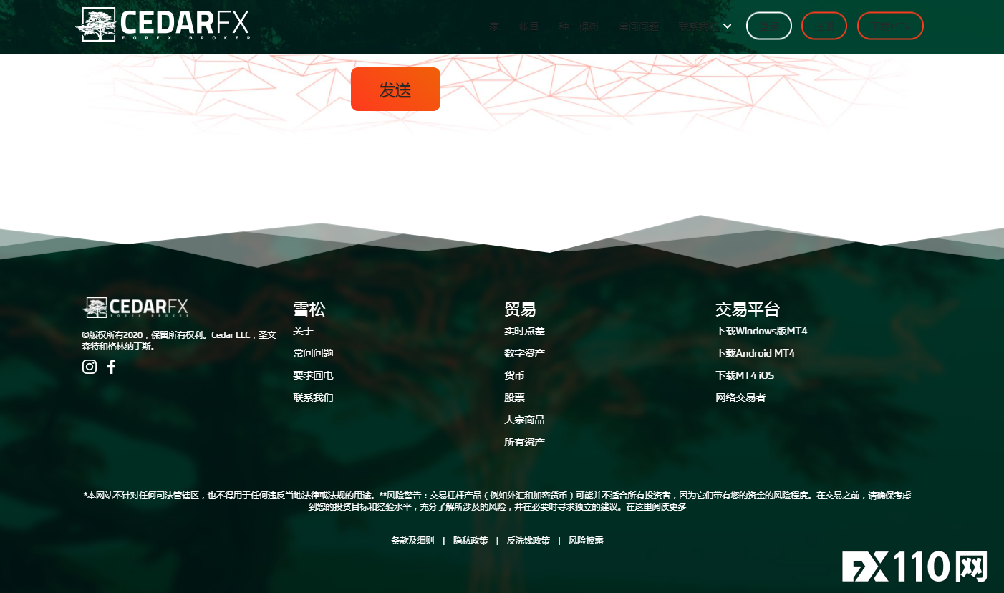Click the CedarFX logo in header
The width and height of the screenshot is (1004, 593).
point(163,24)
